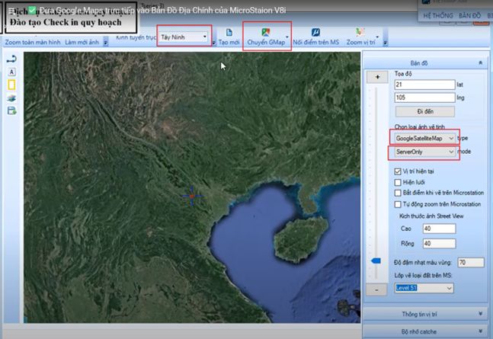
Task: Click 'Làm mới ảnh' refresh image command
Action: pos(82,42)
